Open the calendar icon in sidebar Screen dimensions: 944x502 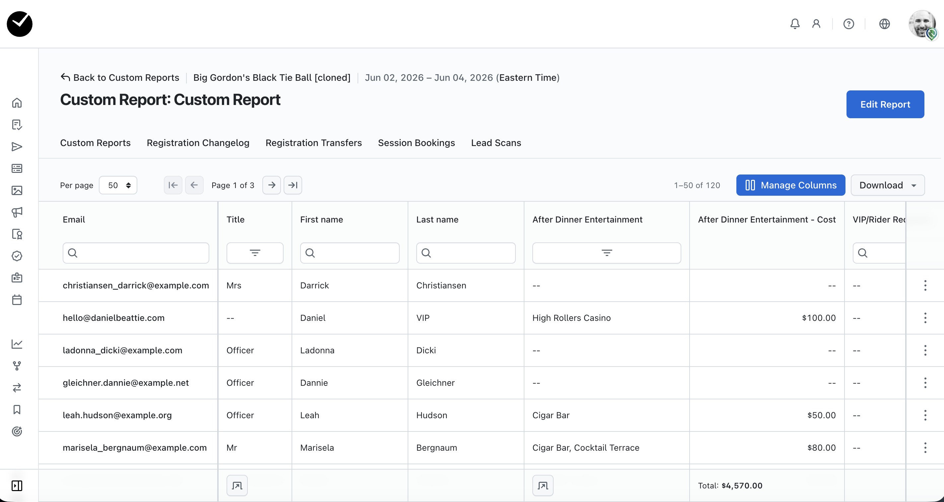[17, 300]
